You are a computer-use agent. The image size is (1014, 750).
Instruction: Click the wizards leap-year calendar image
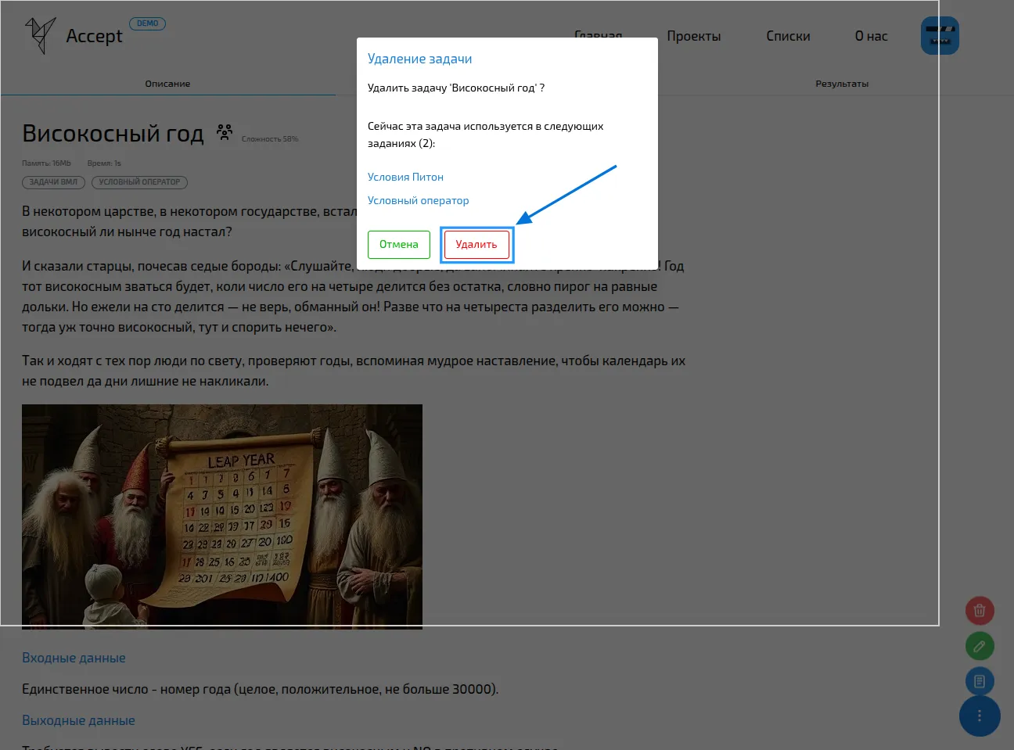pyautogui.click(x=222, y=516)
